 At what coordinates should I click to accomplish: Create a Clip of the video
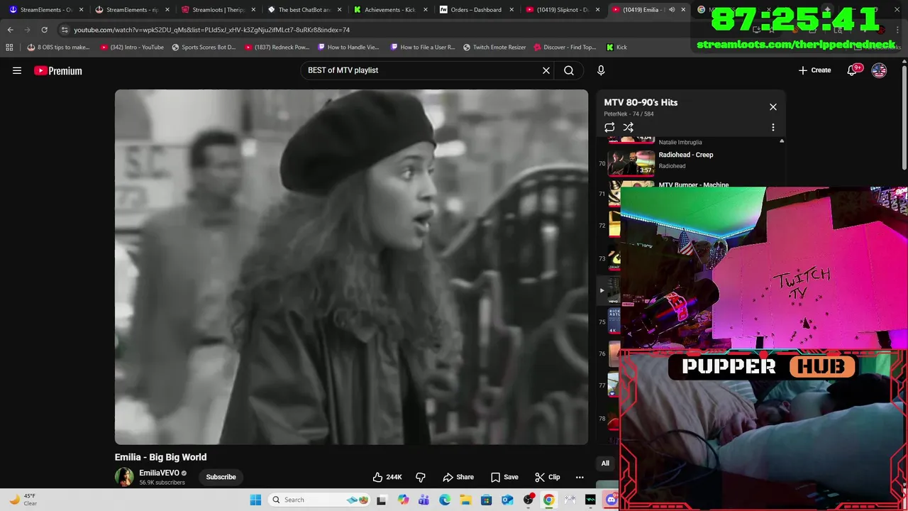pyautogui.click(x=548, y=477)
